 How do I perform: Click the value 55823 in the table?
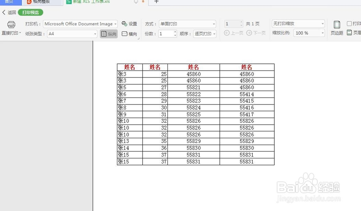pos(193,101)
